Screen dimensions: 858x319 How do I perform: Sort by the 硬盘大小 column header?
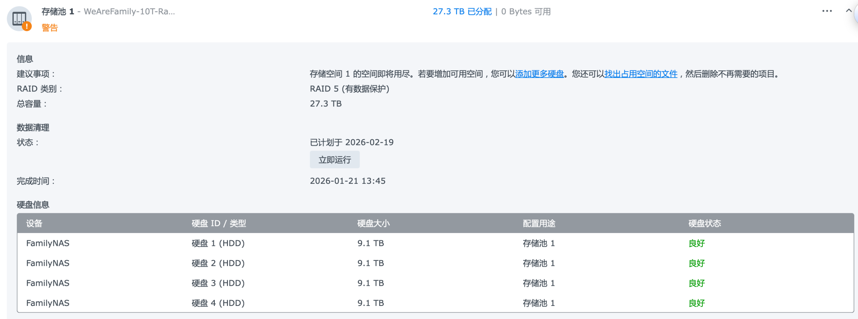[x=373, y=223]
